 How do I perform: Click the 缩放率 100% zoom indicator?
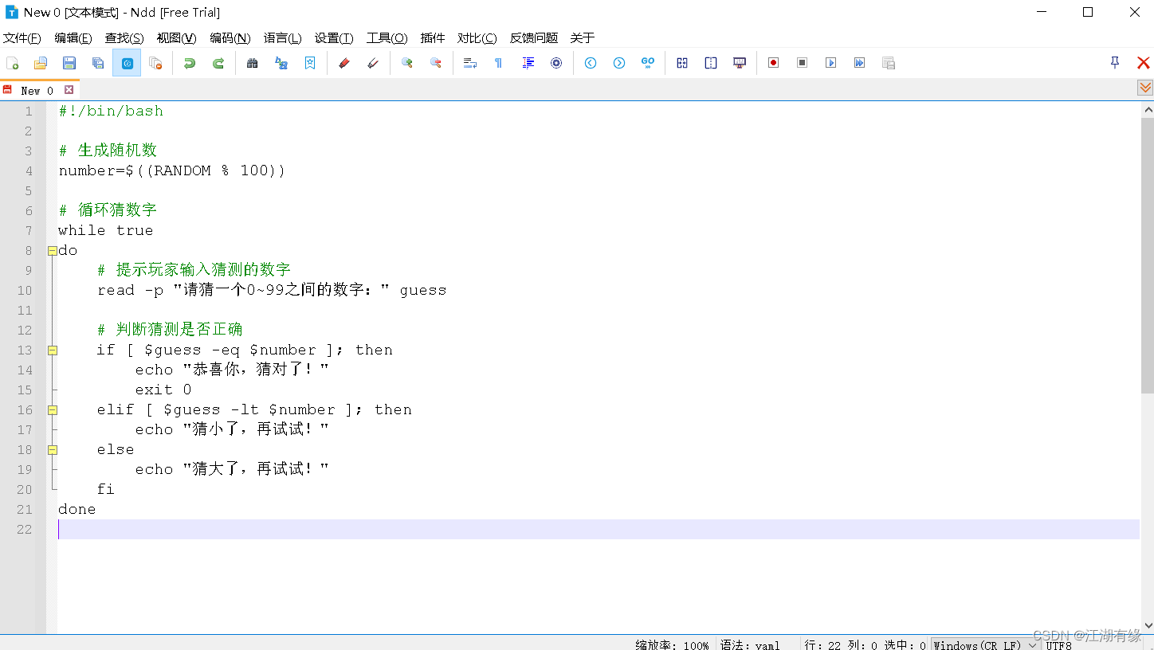[x=672, y=645]
